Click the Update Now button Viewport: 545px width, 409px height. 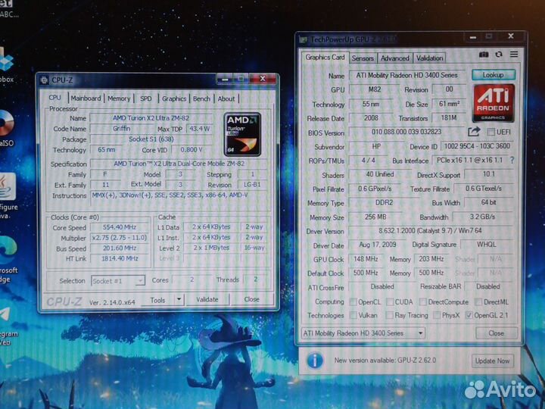(491, 361)
